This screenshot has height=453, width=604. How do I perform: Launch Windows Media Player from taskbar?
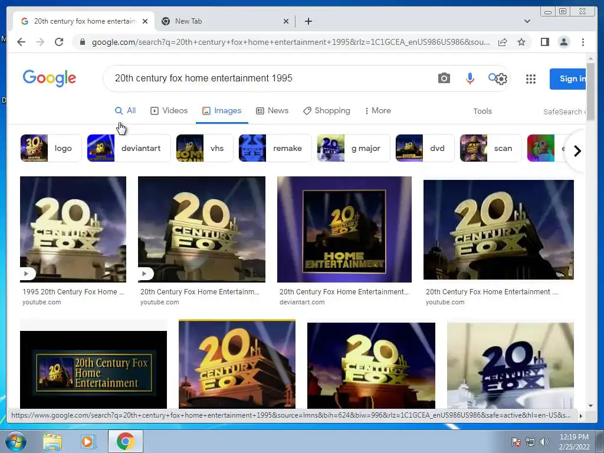88,441
